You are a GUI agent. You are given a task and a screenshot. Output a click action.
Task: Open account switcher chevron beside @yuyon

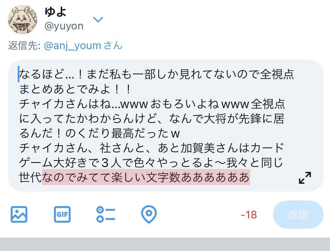click(98, 19)
